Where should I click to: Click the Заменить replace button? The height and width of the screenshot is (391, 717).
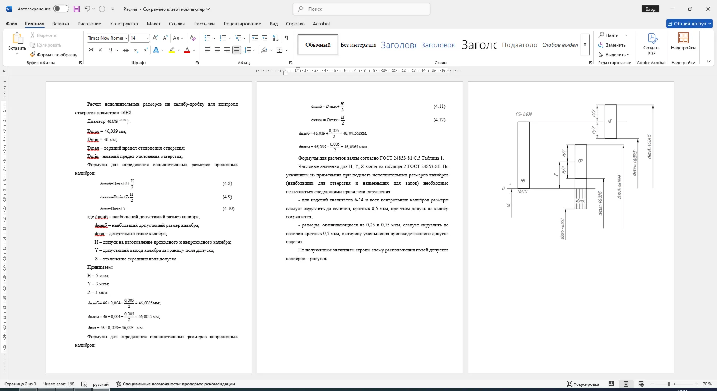[612, 45]
